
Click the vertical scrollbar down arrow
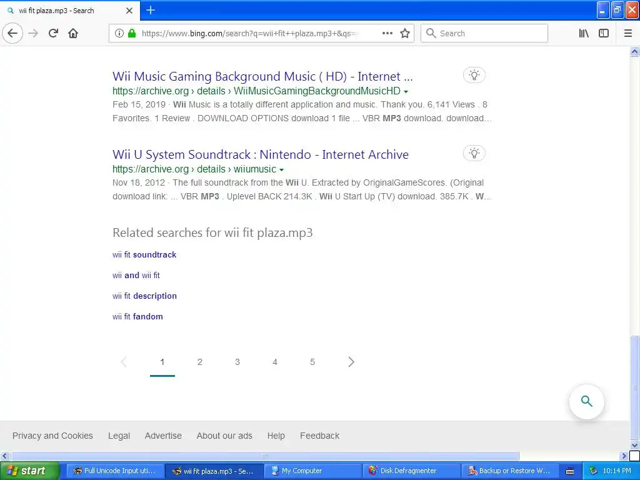click(x=635, y=445)
